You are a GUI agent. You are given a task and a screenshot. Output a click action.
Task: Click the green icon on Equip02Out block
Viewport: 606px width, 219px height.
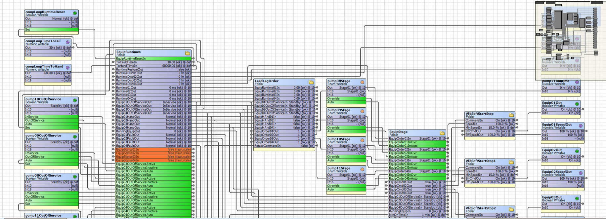coord(577,151)
